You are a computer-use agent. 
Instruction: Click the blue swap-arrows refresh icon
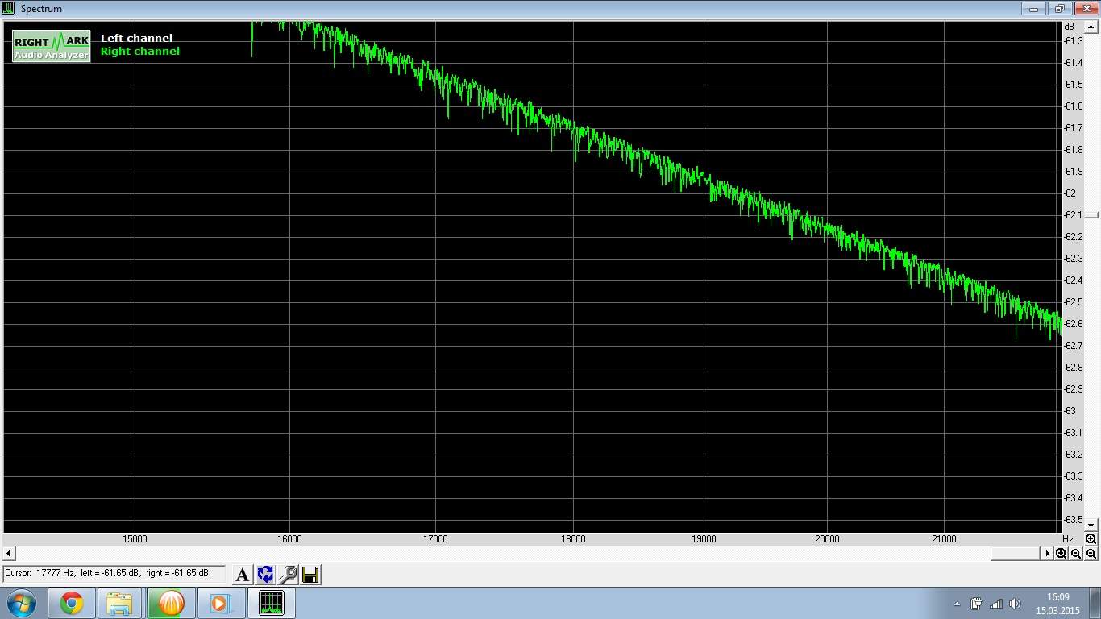coord(265,575)
